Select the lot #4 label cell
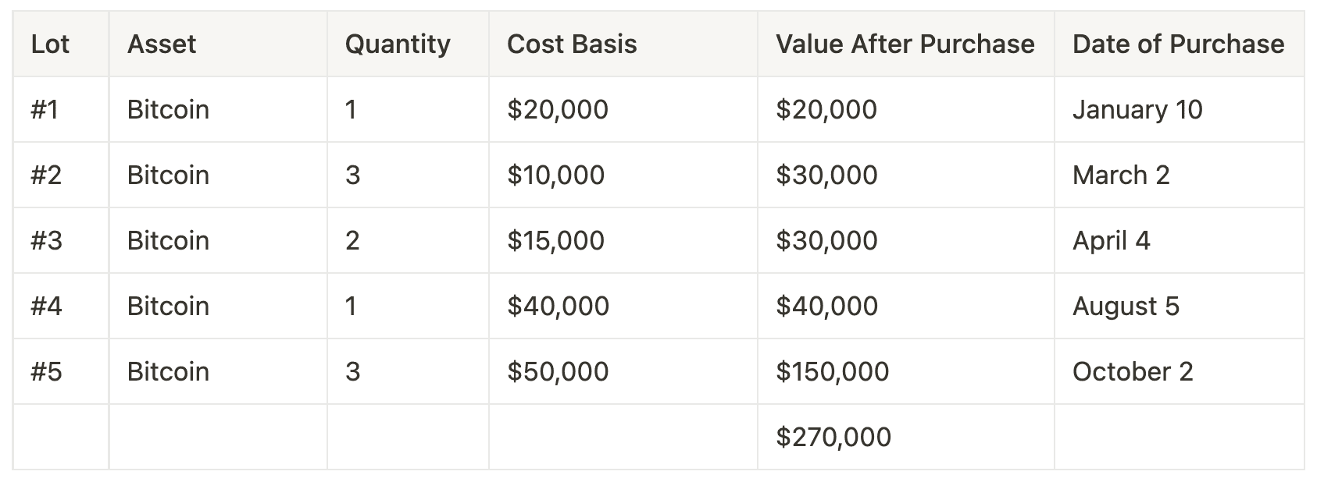The width and height of the screenshot is (1317, 482). click(46, 307)
